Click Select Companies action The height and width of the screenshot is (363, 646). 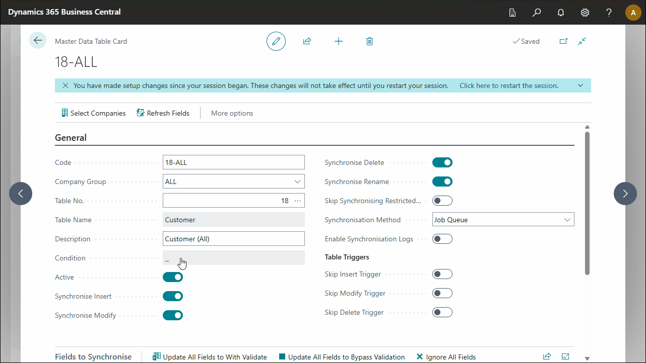(94, 113)
